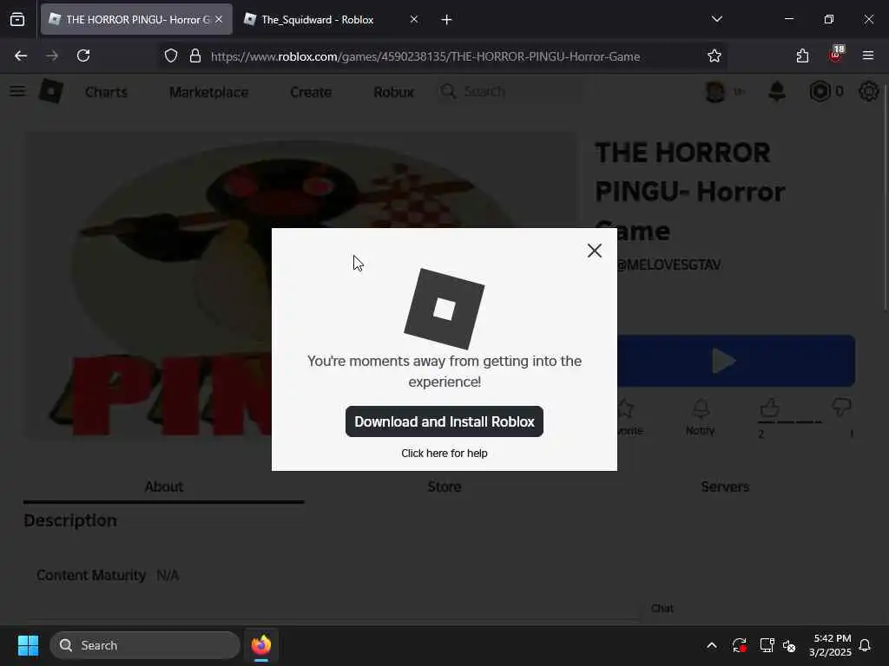Reload the current page
Viewport: 889px width, 666px height.
pos(83,55)
